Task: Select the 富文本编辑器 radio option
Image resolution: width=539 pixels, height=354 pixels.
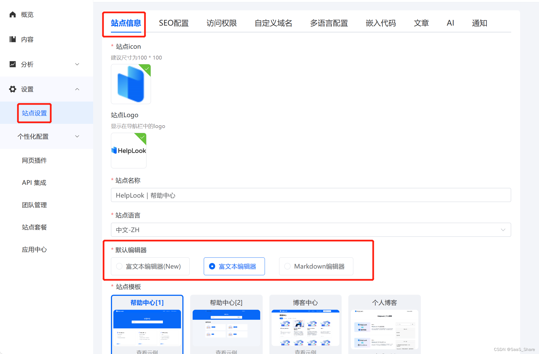Action: point(212,266)
